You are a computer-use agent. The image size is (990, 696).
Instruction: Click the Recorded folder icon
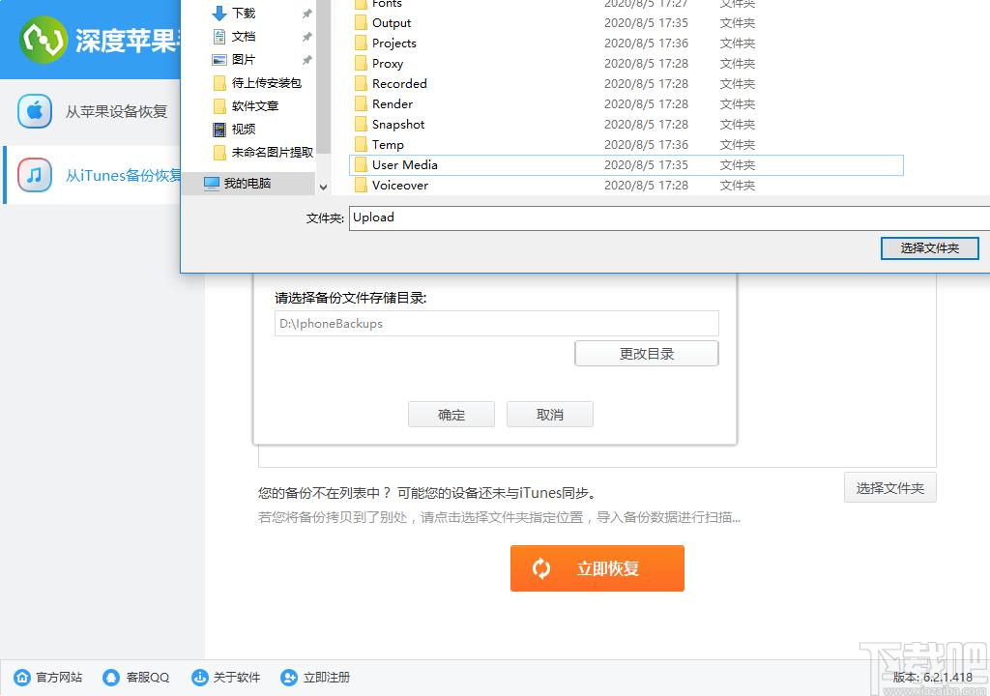[x=361, y=83]
